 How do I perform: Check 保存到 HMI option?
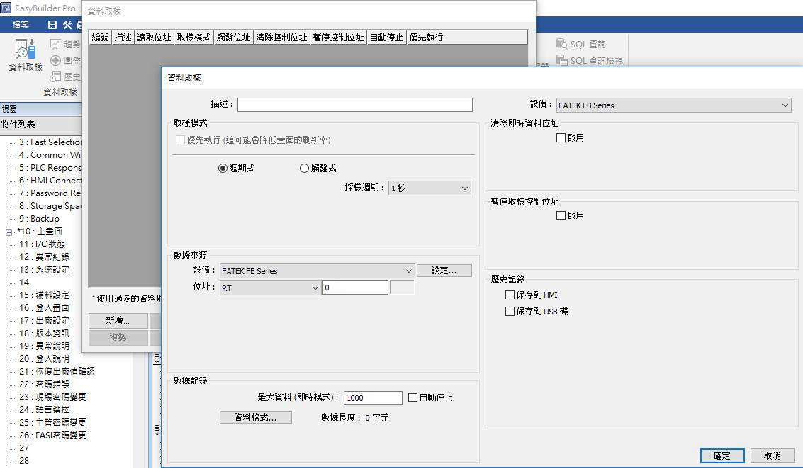tap(510, 295)
